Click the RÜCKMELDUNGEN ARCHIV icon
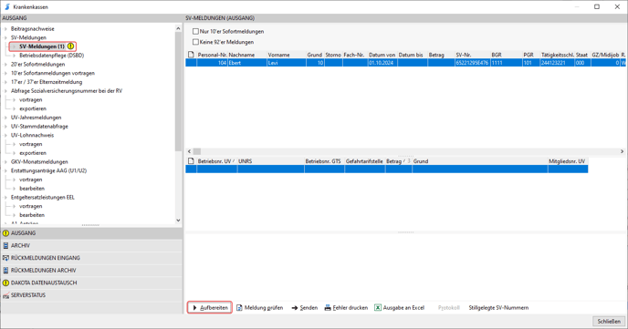628x329 pixels. point(5,271)
